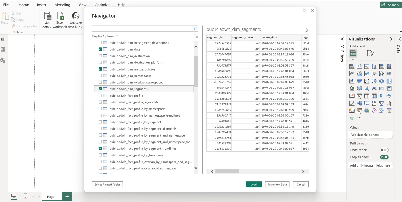The width and height of the screenshot is (402, 202).
Task: Select the area chart visual
Action: 359,74
